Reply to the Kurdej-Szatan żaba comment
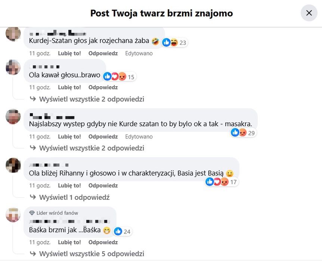 tap(103, 53)
